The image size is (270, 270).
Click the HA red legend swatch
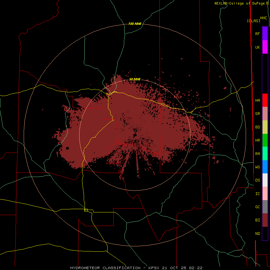tap(265, 100)
